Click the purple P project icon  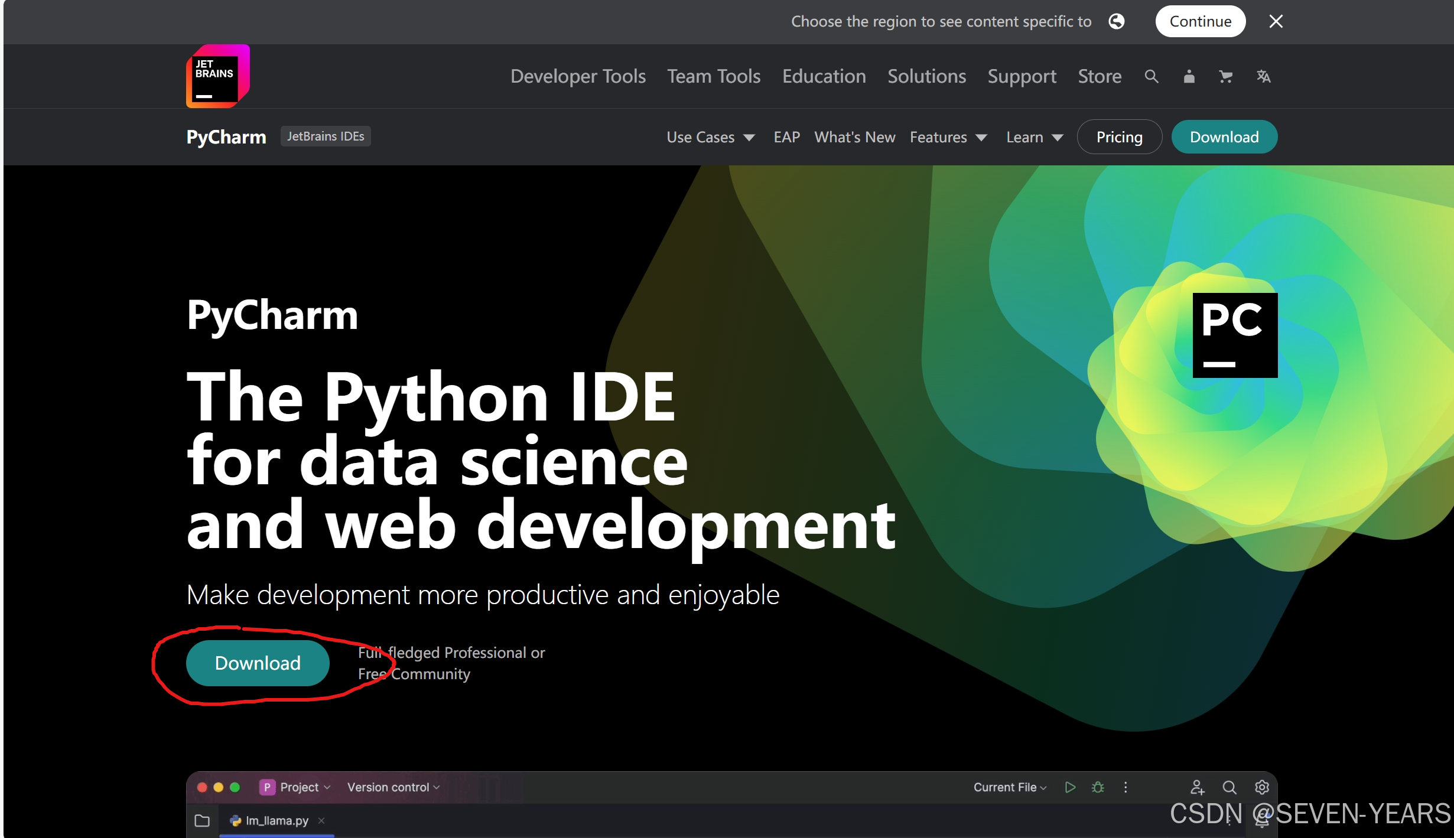pyautogui.click(x=267, y=787)
